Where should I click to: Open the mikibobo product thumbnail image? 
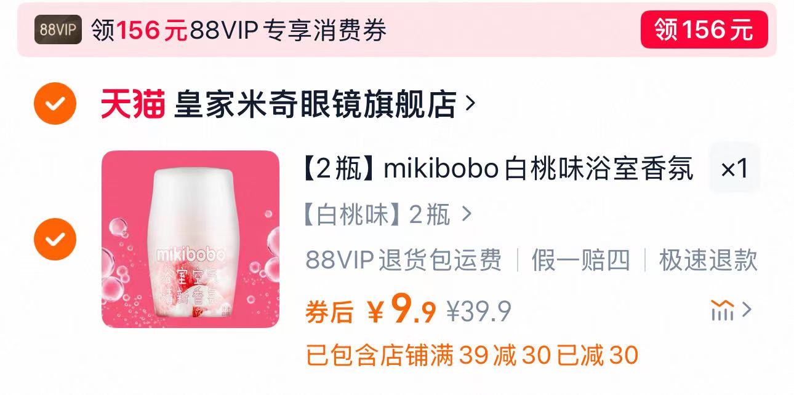(x=190, y=239)
